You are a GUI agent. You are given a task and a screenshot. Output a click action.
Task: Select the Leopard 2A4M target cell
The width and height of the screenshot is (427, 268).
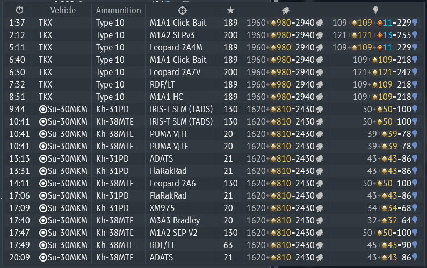pos(176,48)
